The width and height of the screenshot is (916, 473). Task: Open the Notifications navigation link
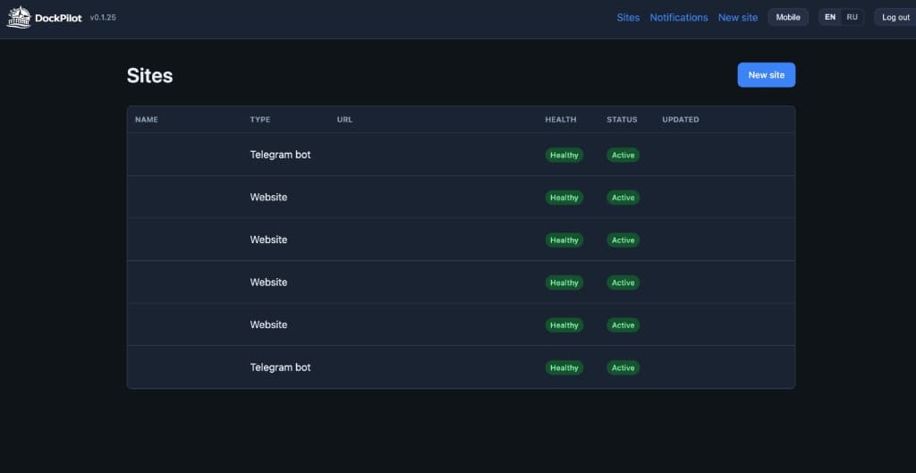[x=679, y=18]
